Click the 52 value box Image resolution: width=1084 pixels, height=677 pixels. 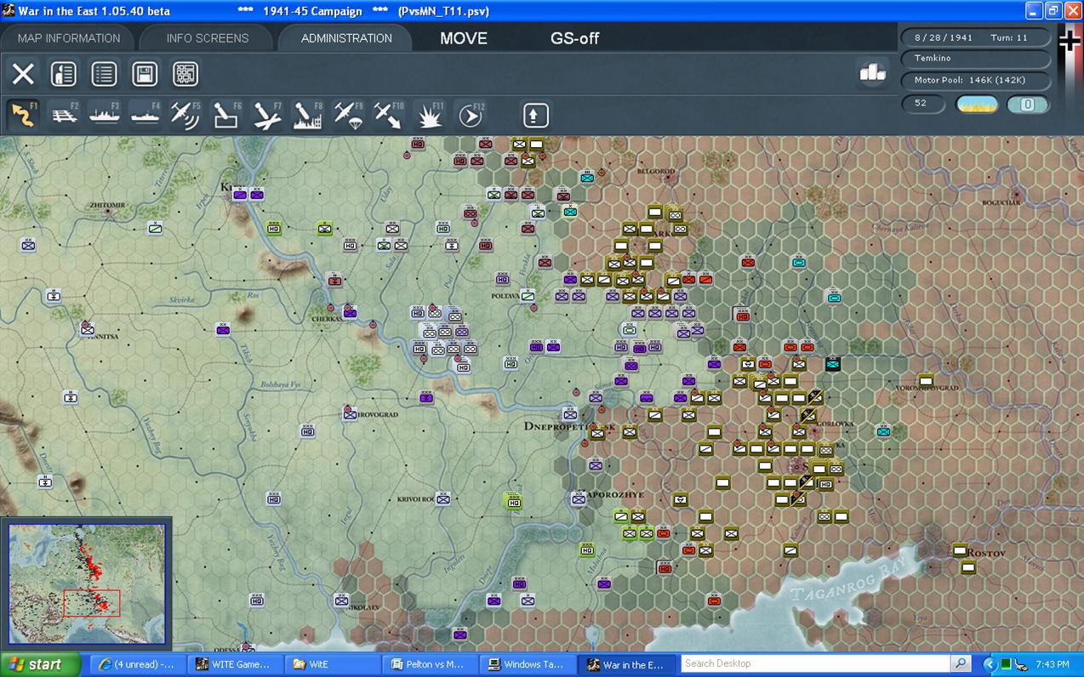click(x=924, y=104)
